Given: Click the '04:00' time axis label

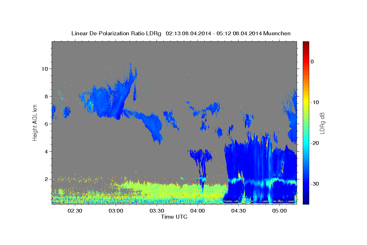Looking at the screenshot, I should pos(198,211).
